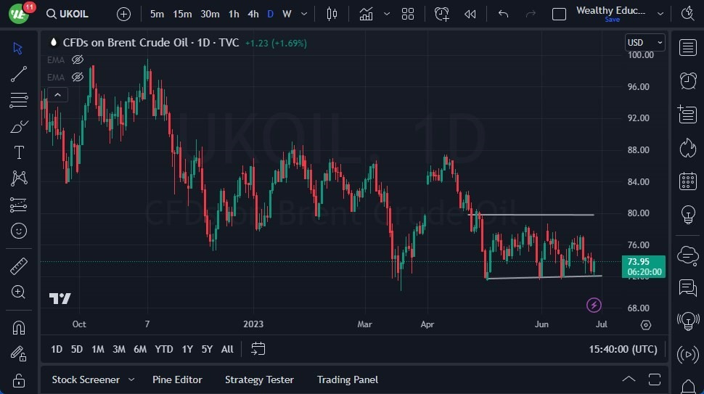Select the brush drawing tool
The image size is (704, 394).
pos(18,126)
